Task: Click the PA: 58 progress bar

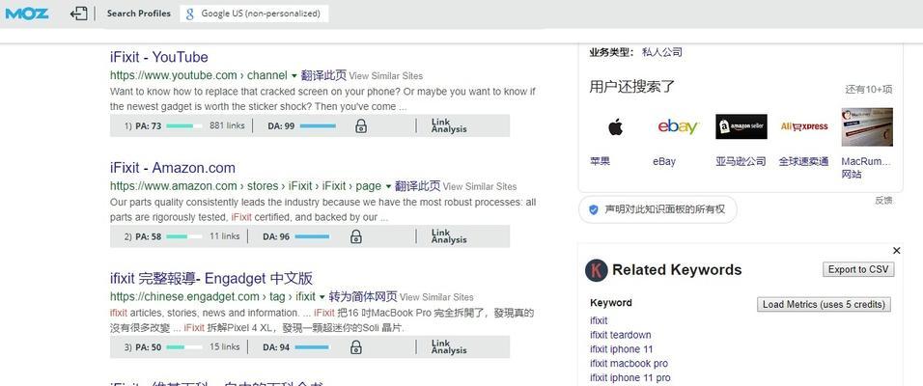Action: click(x=183, y=236)
